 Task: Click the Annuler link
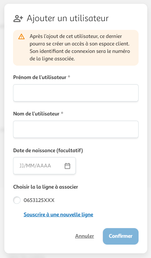pyautogui.click(x=85, y=236)
